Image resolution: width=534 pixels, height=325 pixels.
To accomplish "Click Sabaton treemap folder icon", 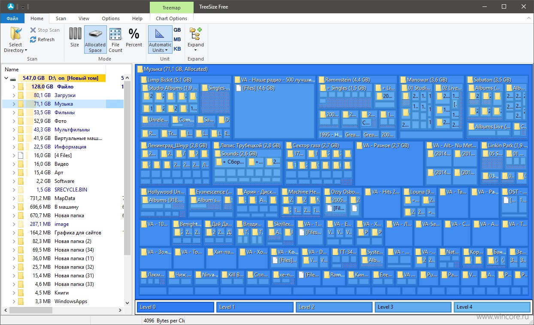I will pyautogui.click(x=470, y=80).
